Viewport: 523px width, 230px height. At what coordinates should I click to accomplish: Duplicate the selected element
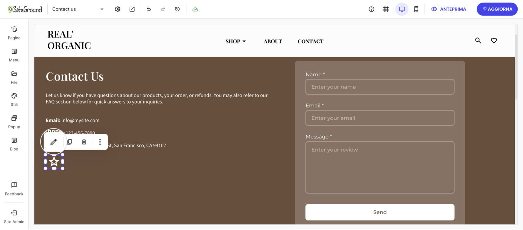[x=70, y=142]
